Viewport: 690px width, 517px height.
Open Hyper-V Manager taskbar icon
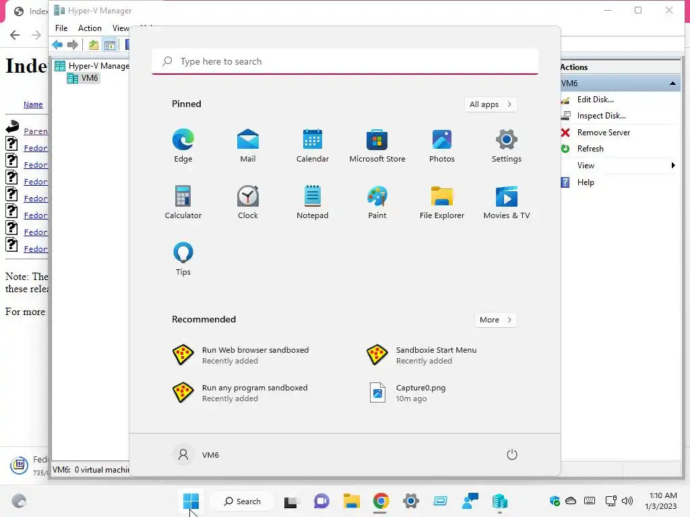point(500,501)
